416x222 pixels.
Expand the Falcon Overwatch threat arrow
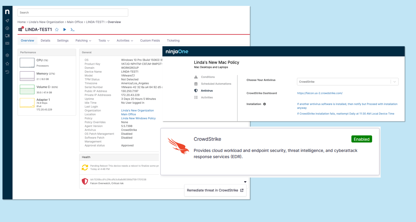tap(245, 182)
